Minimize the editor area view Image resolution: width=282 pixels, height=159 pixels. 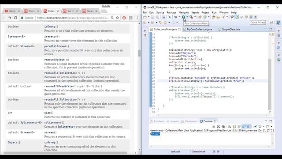(x=266, y=29)
